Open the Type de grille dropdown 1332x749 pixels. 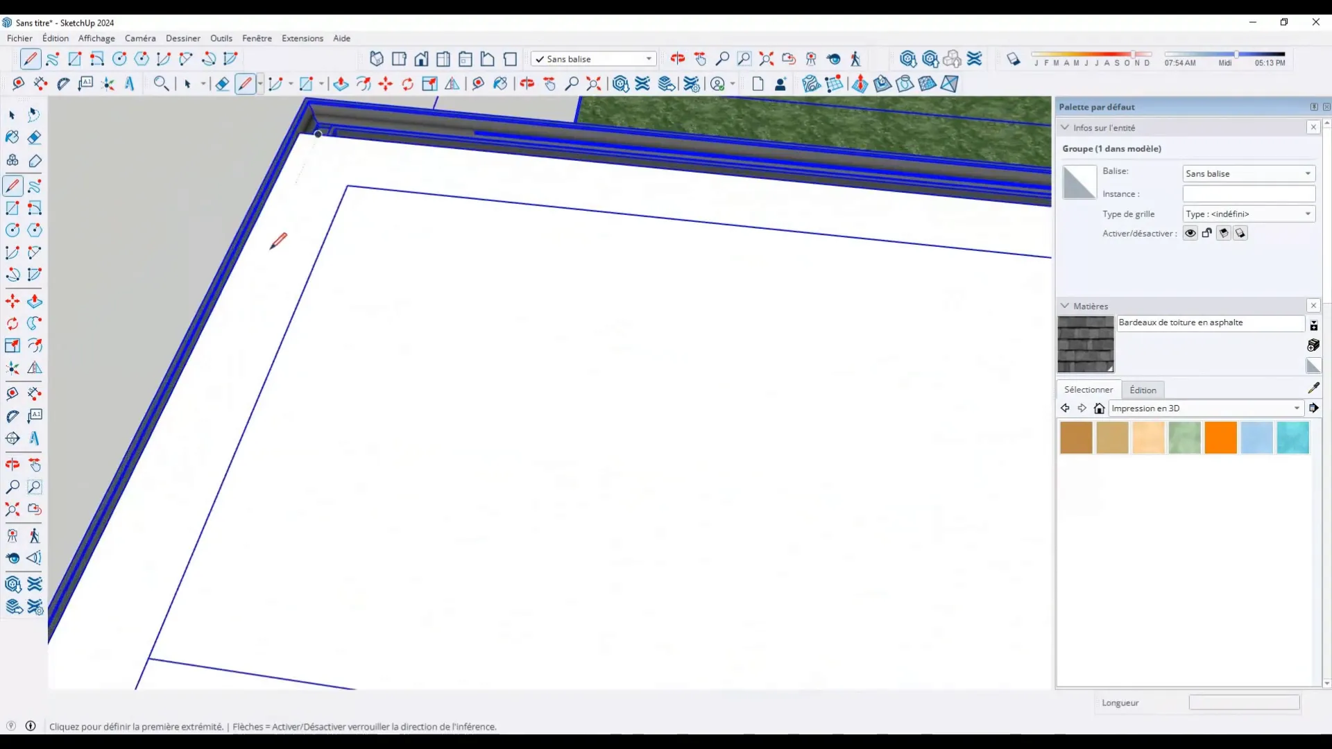pos(1249,214)
